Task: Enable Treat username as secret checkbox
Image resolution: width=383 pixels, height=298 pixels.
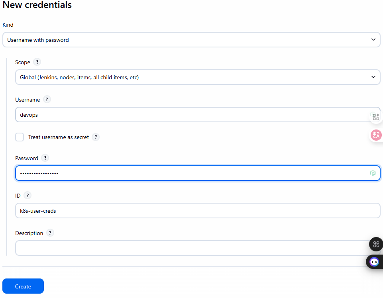Action: point(20,137)
